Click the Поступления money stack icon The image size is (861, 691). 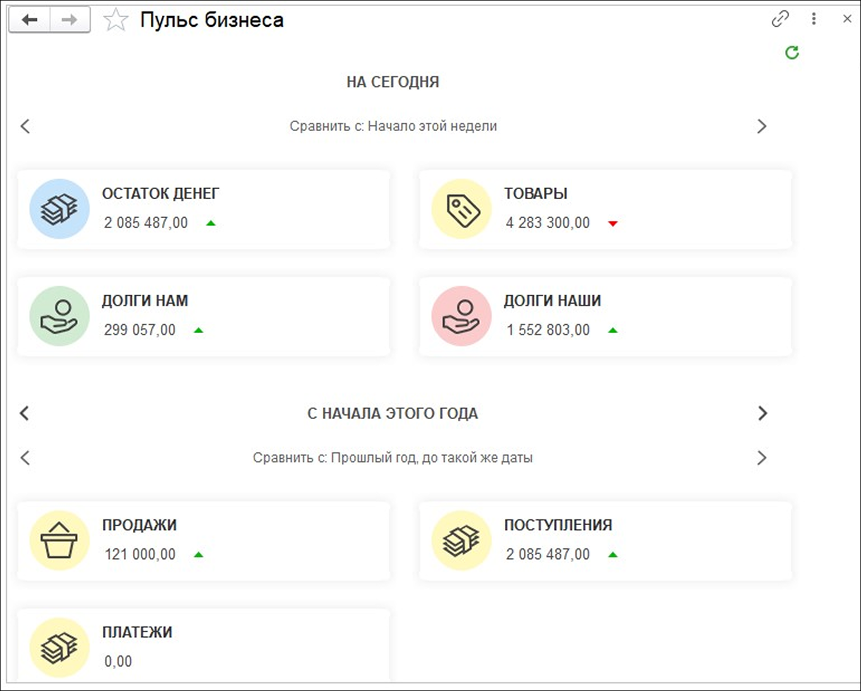click(x=462, y=540)
